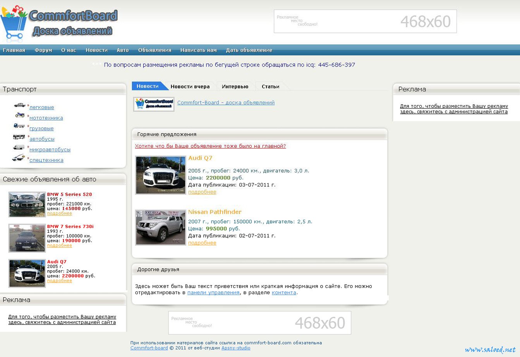Screen dimensions: 520x357
Task: Click the red Хотите что бы Ваше объявление link
Action: (211, 146)
